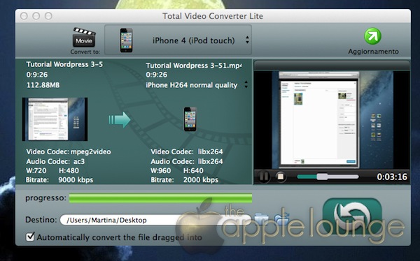Stop the preview playback

point(281,177)
